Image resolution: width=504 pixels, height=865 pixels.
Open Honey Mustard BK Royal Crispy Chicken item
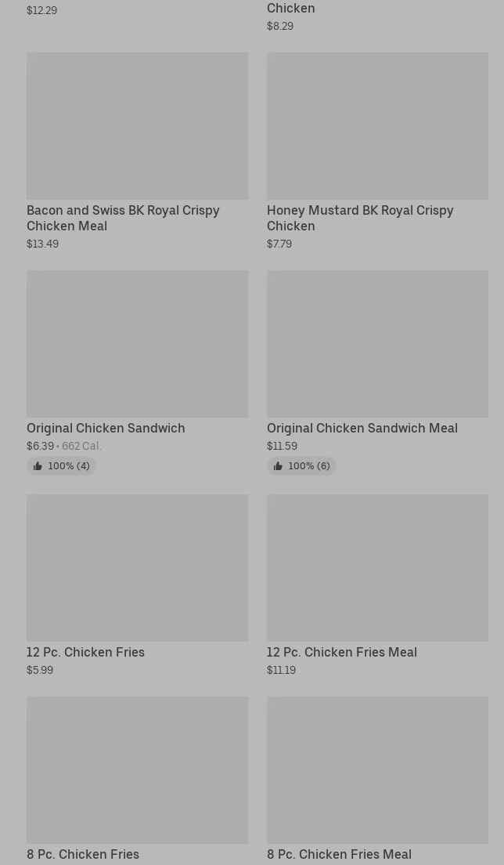[360, 218]
